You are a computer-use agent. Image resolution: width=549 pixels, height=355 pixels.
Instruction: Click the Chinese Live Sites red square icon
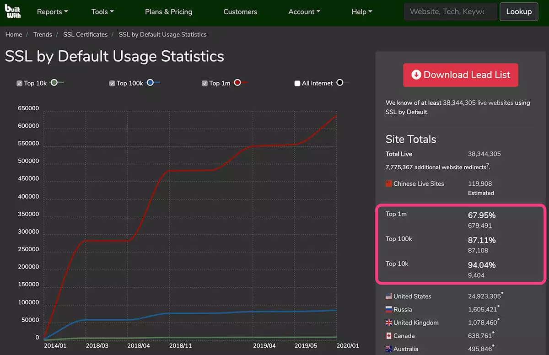click(x=388, y=183)
